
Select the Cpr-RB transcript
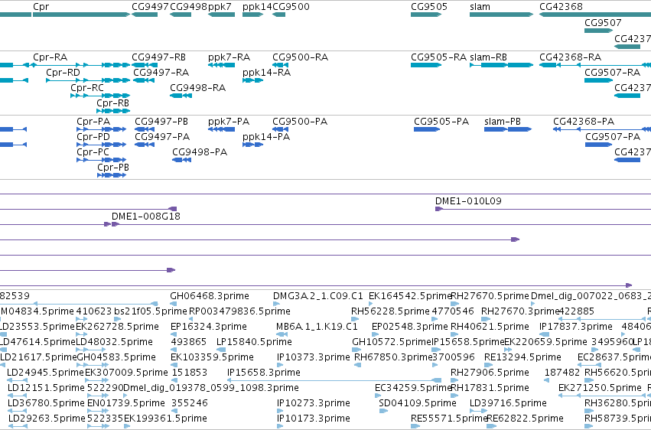click(x=113, y=111)
